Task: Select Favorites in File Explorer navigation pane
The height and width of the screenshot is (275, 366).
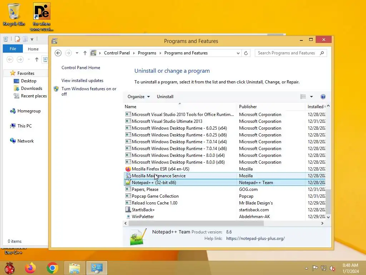Action: [x=26, y=73]
